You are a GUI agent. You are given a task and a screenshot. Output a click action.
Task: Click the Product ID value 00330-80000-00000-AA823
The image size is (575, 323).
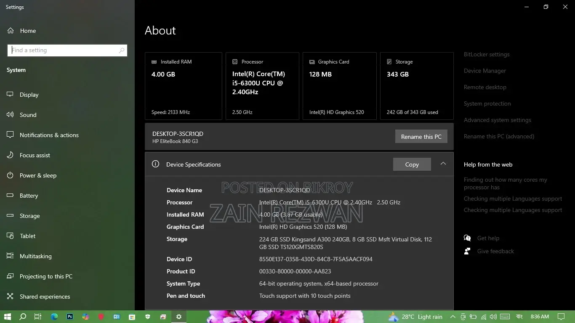click(x=295, y=271)
